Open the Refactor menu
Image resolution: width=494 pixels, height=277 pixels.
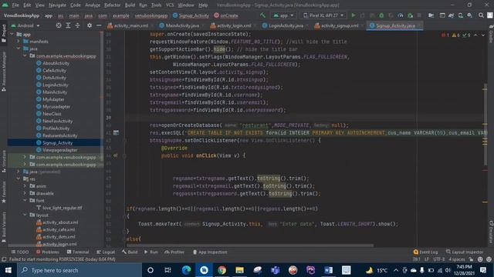point(112,5)
